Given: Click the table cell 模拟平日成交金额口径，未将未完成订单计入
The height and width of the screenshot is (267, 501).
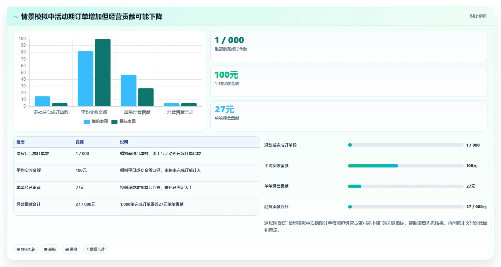Looking at the screenshot, I should [x=160, y=170].
